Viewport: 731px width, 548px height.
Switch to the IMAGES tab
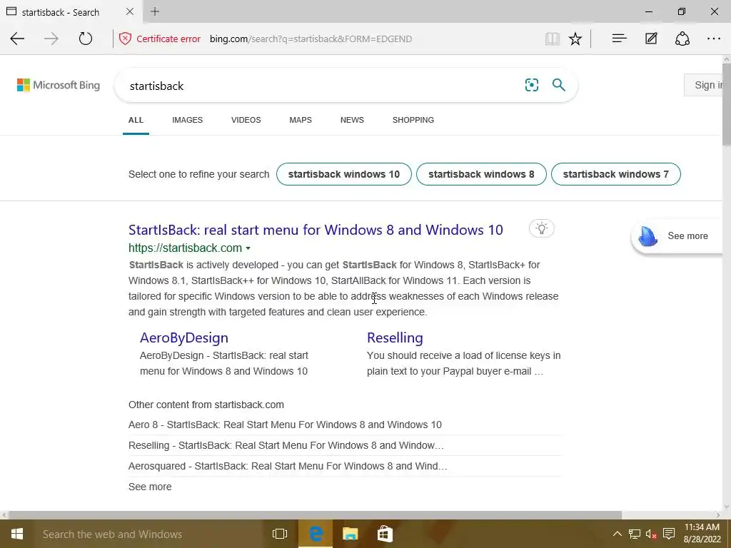(188, 120)
